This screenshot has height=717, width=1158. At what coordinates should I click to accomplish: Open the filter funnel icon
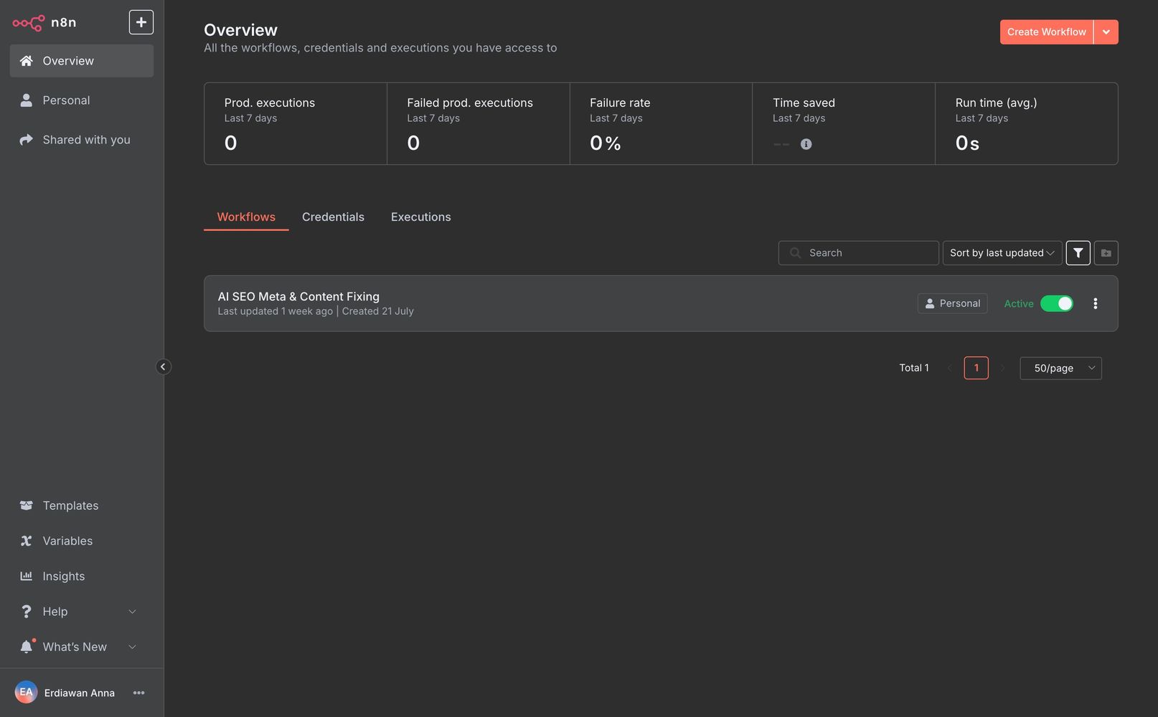click(1078, 253)
